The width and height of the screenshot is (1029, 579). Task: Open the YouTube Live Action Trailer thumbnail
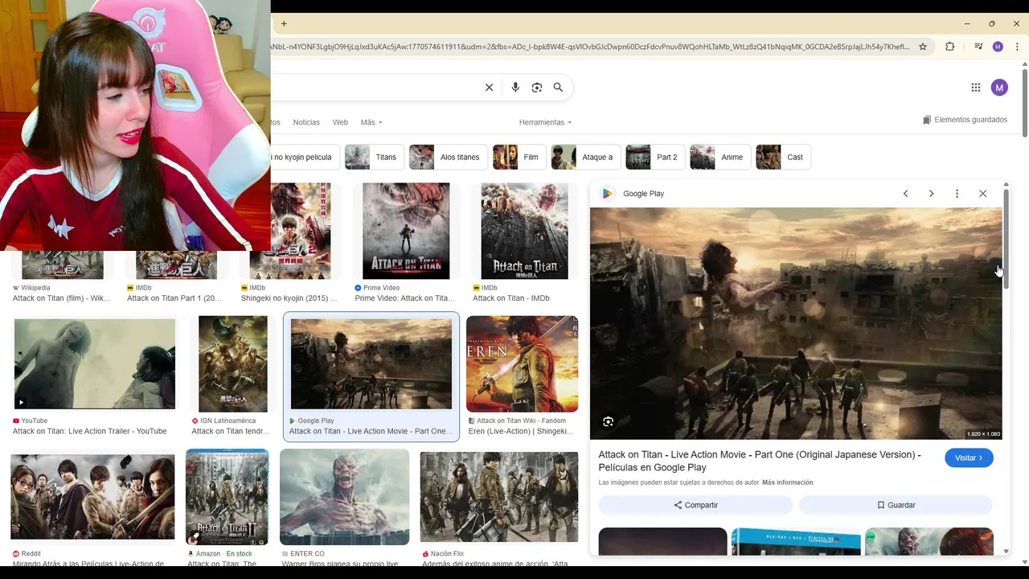coord(95,364)
